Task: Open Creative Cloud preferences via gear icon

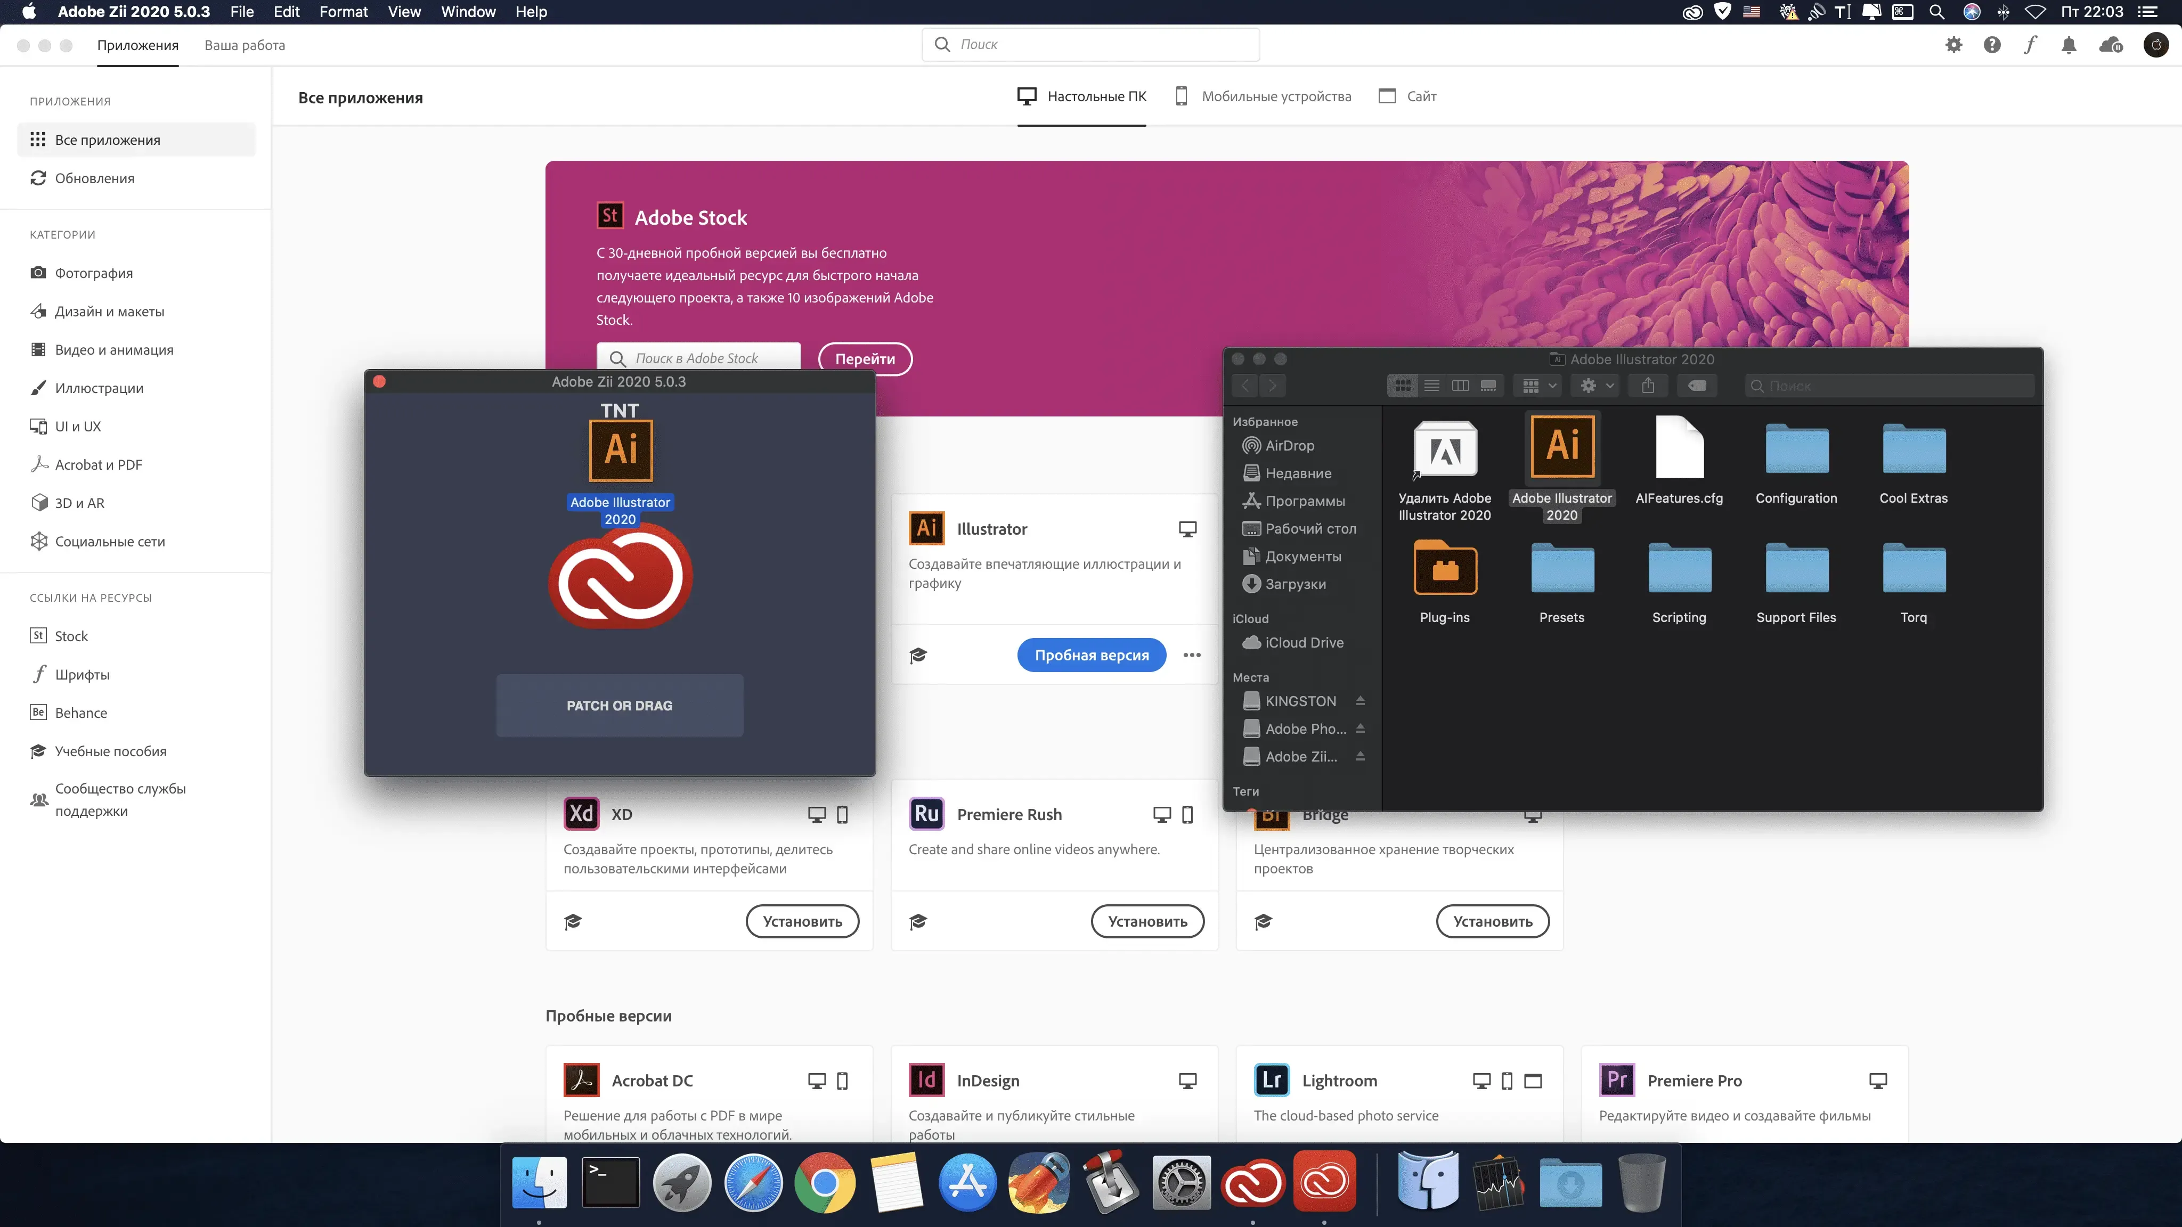Action: click(x=1954, y=45)
